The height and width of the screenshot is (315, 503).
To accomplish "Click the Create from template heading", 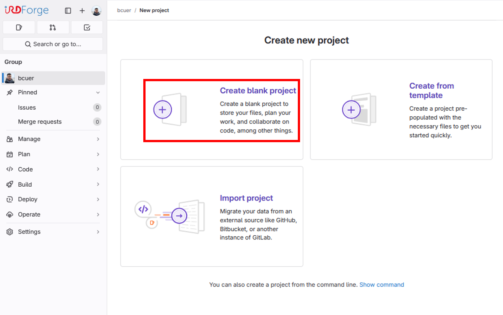I will point(431,91).
